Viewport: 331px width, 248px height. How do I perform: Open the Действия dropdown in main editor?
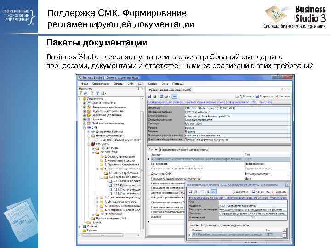(x=245, y=96)
